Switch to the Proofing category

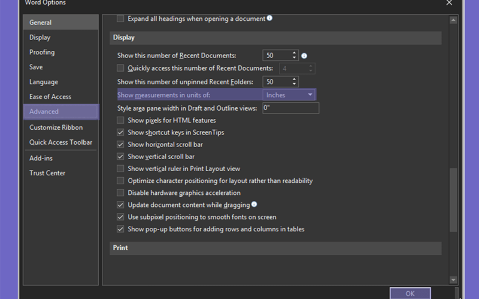(61, 52)
